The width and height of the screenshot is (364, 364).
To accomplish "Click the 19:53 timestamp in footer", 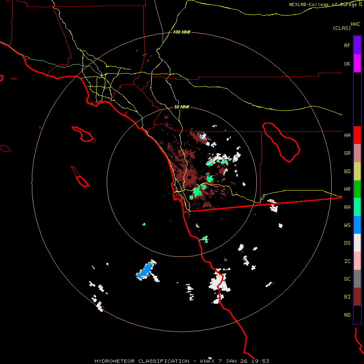I will 260,361.
